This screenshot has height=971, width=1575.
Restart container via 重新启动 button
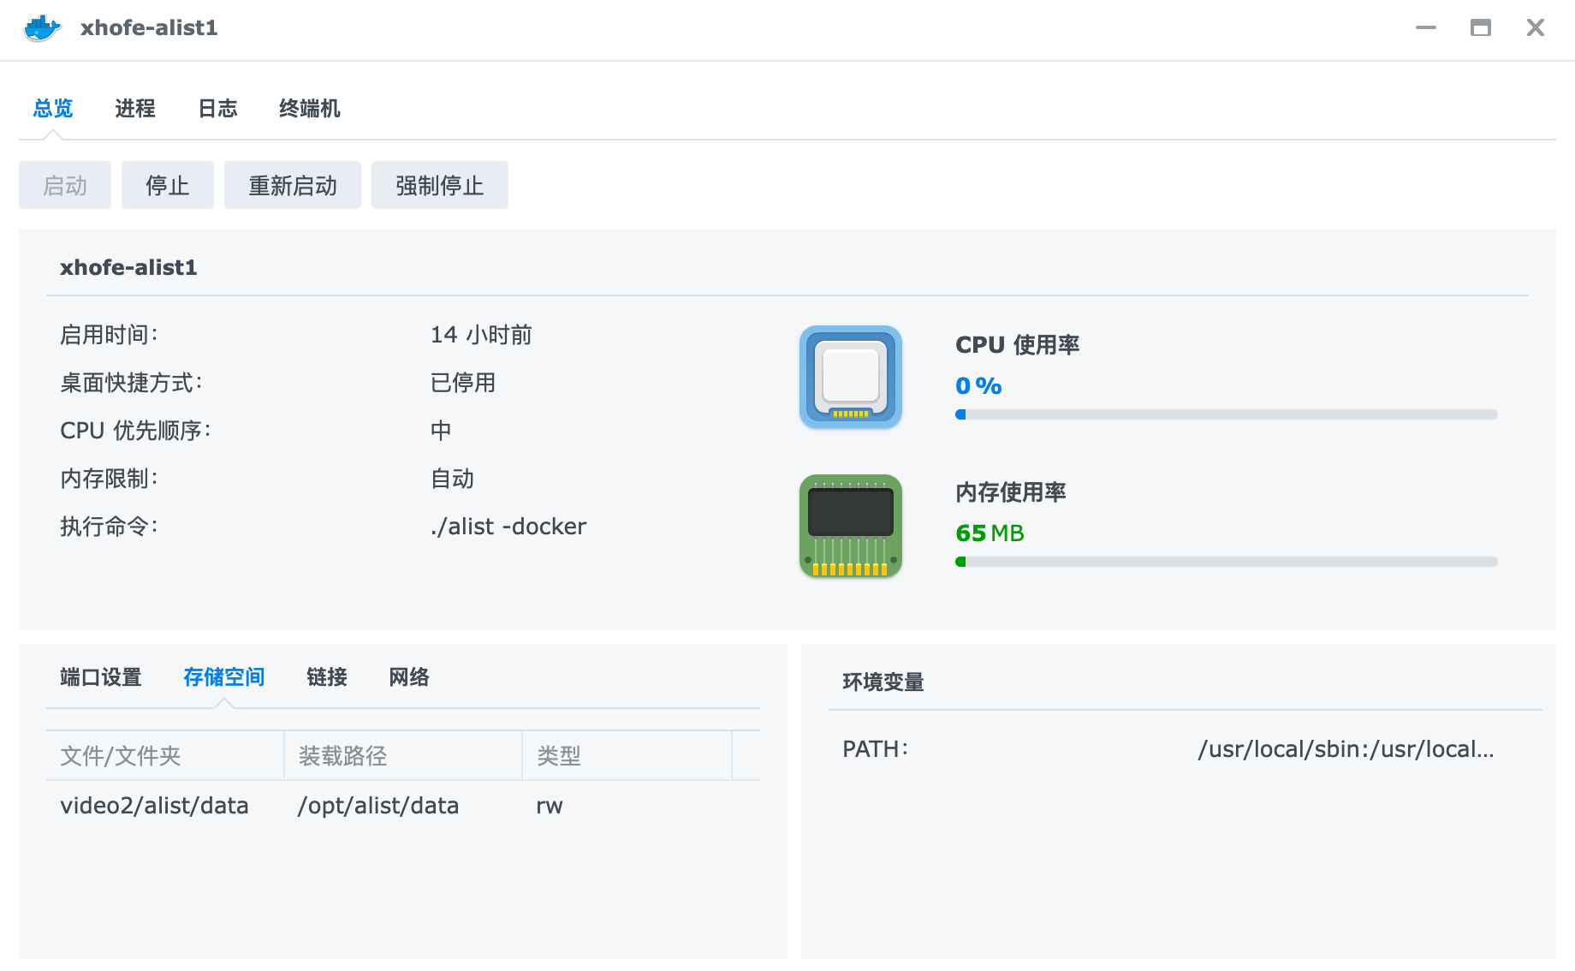(x=293, y=185)
